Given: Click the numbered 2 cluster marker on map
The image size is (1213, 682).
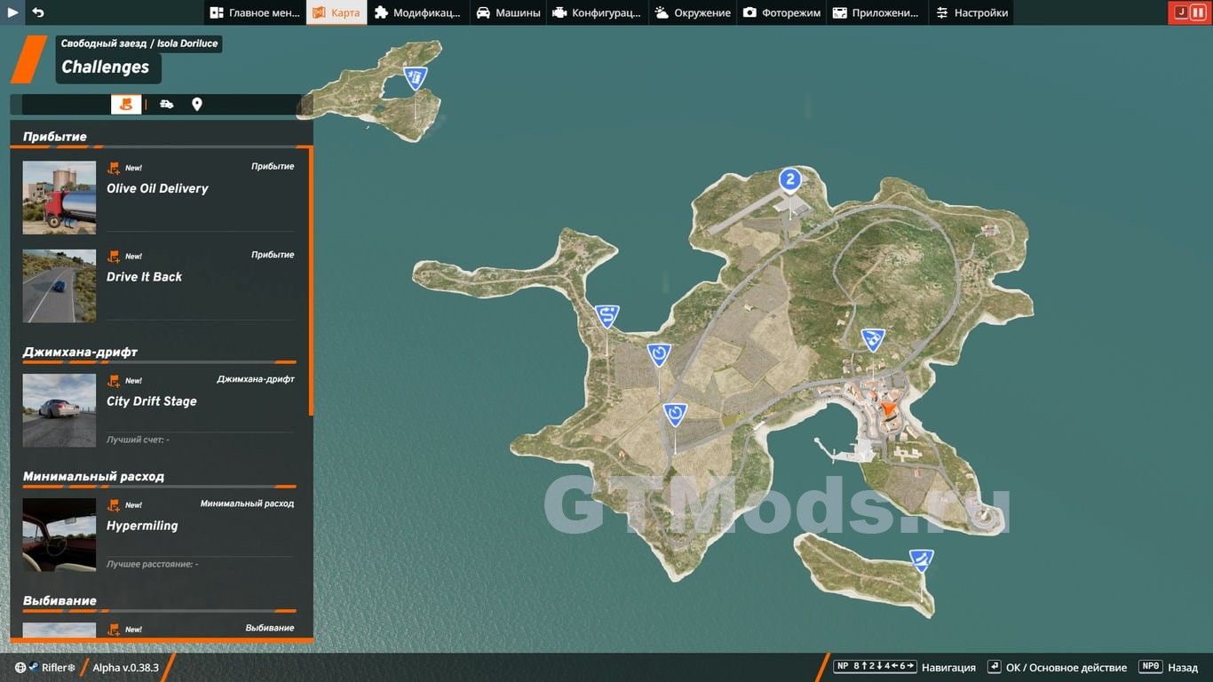Looking at the screenshot, I should [x=789, y=180].
